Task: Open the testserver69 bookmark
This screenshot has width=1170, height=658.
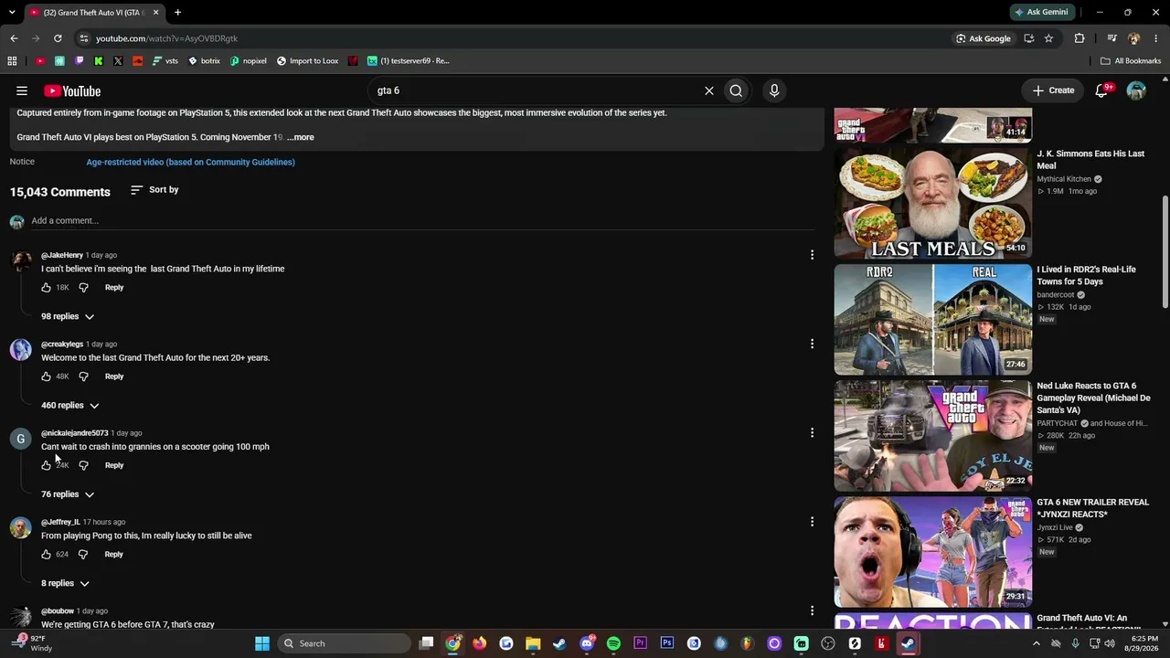Action: 409,61
